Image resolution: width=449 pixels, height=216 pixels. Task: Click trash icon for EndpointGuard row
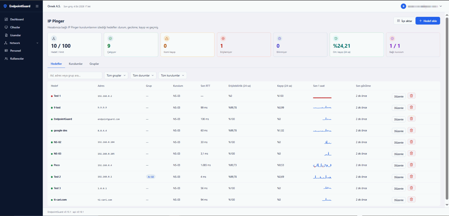(411, 119)
